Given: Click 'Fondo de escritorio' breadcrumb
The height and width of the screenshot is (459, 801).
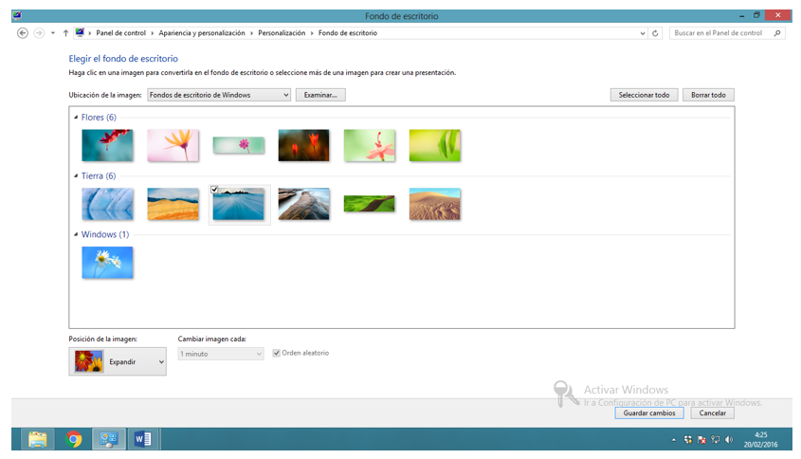Looking at the screenshot, I should click(x=347, y=33).
